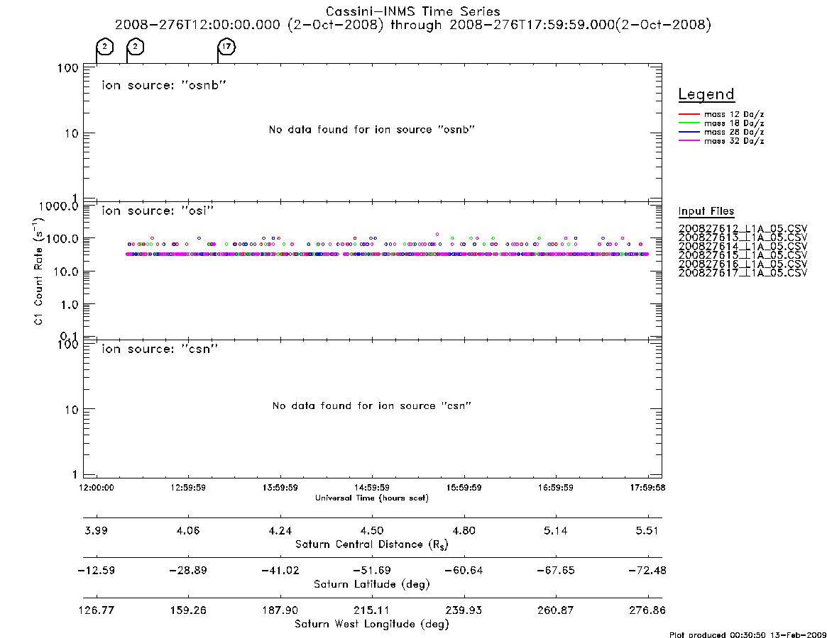Select file 200827613_L1A_05.CSV
827x638 pixels.
[x=743, y=237]
